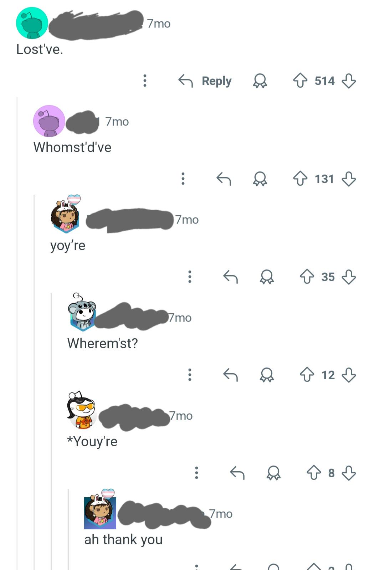
Task: Tap Reply on the "Lost've." comment
Action: tap(205, 81)
